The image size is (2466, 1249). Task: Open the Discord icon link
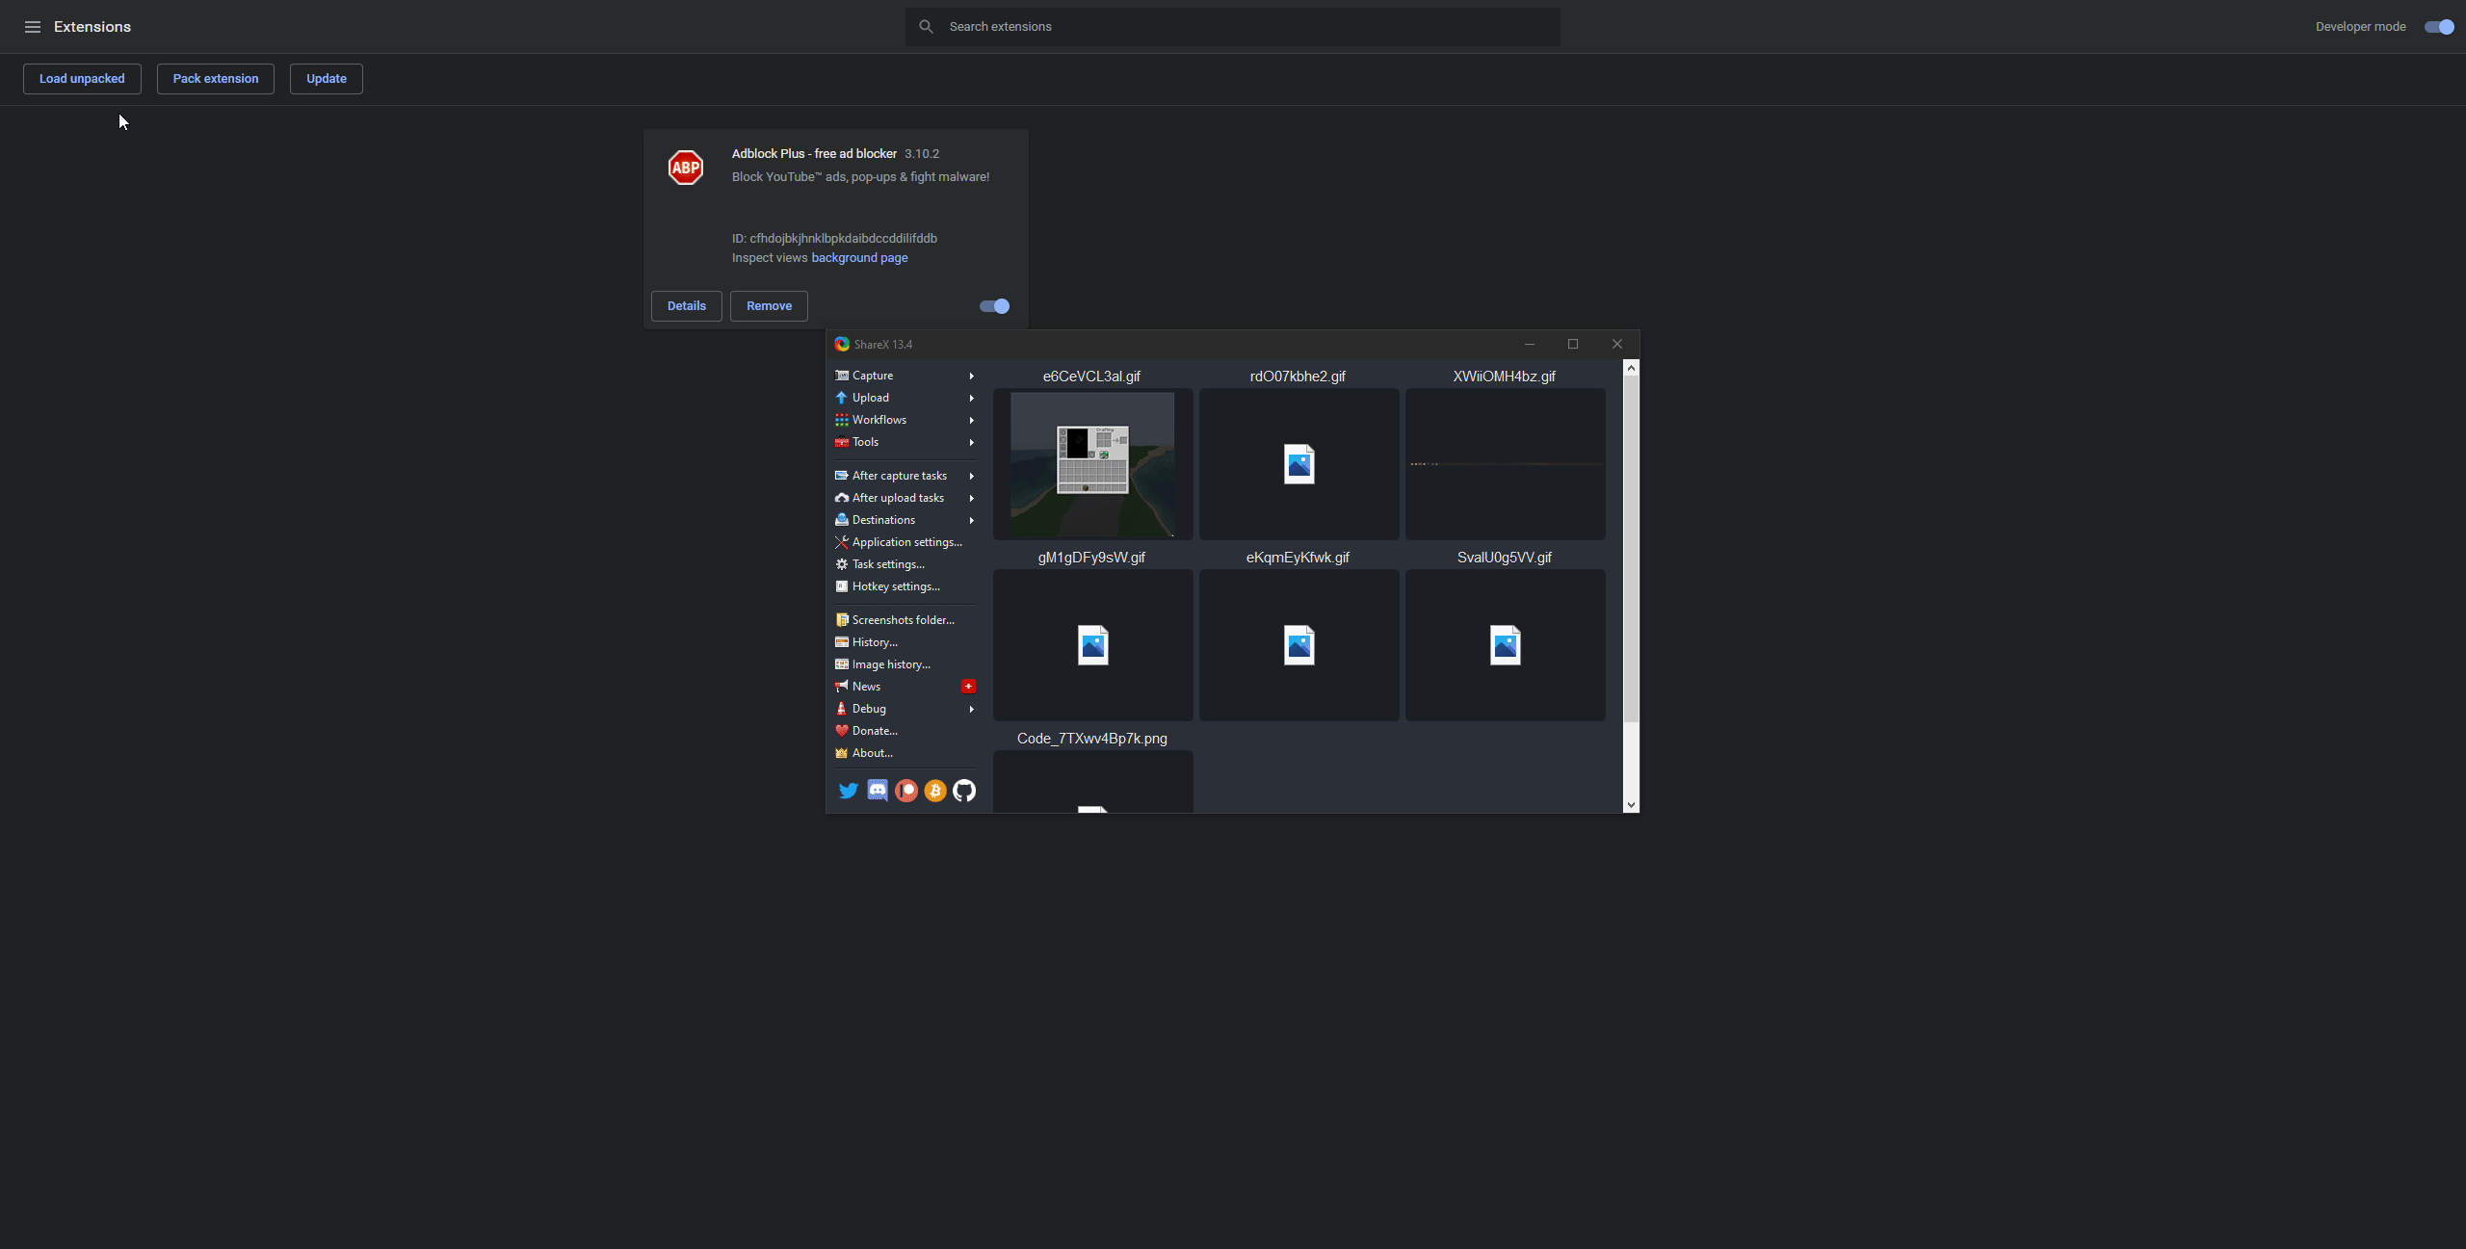point(877,791)
